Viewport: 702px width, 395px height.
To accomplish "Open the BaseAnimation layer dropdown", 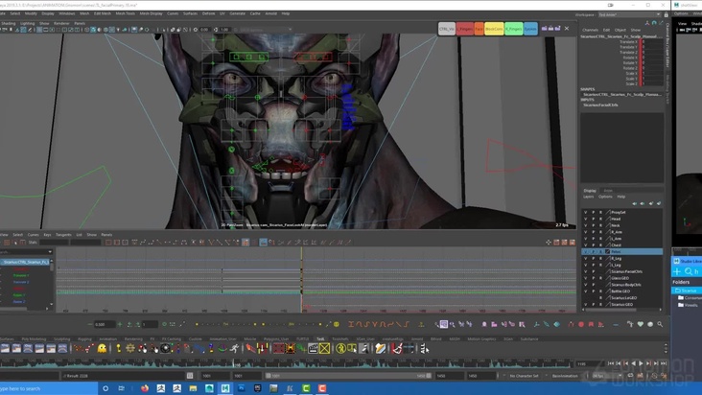I will point(567,376).
